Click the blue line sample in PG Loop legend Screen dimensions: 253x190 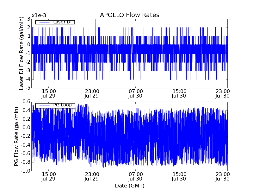point(44,106)
